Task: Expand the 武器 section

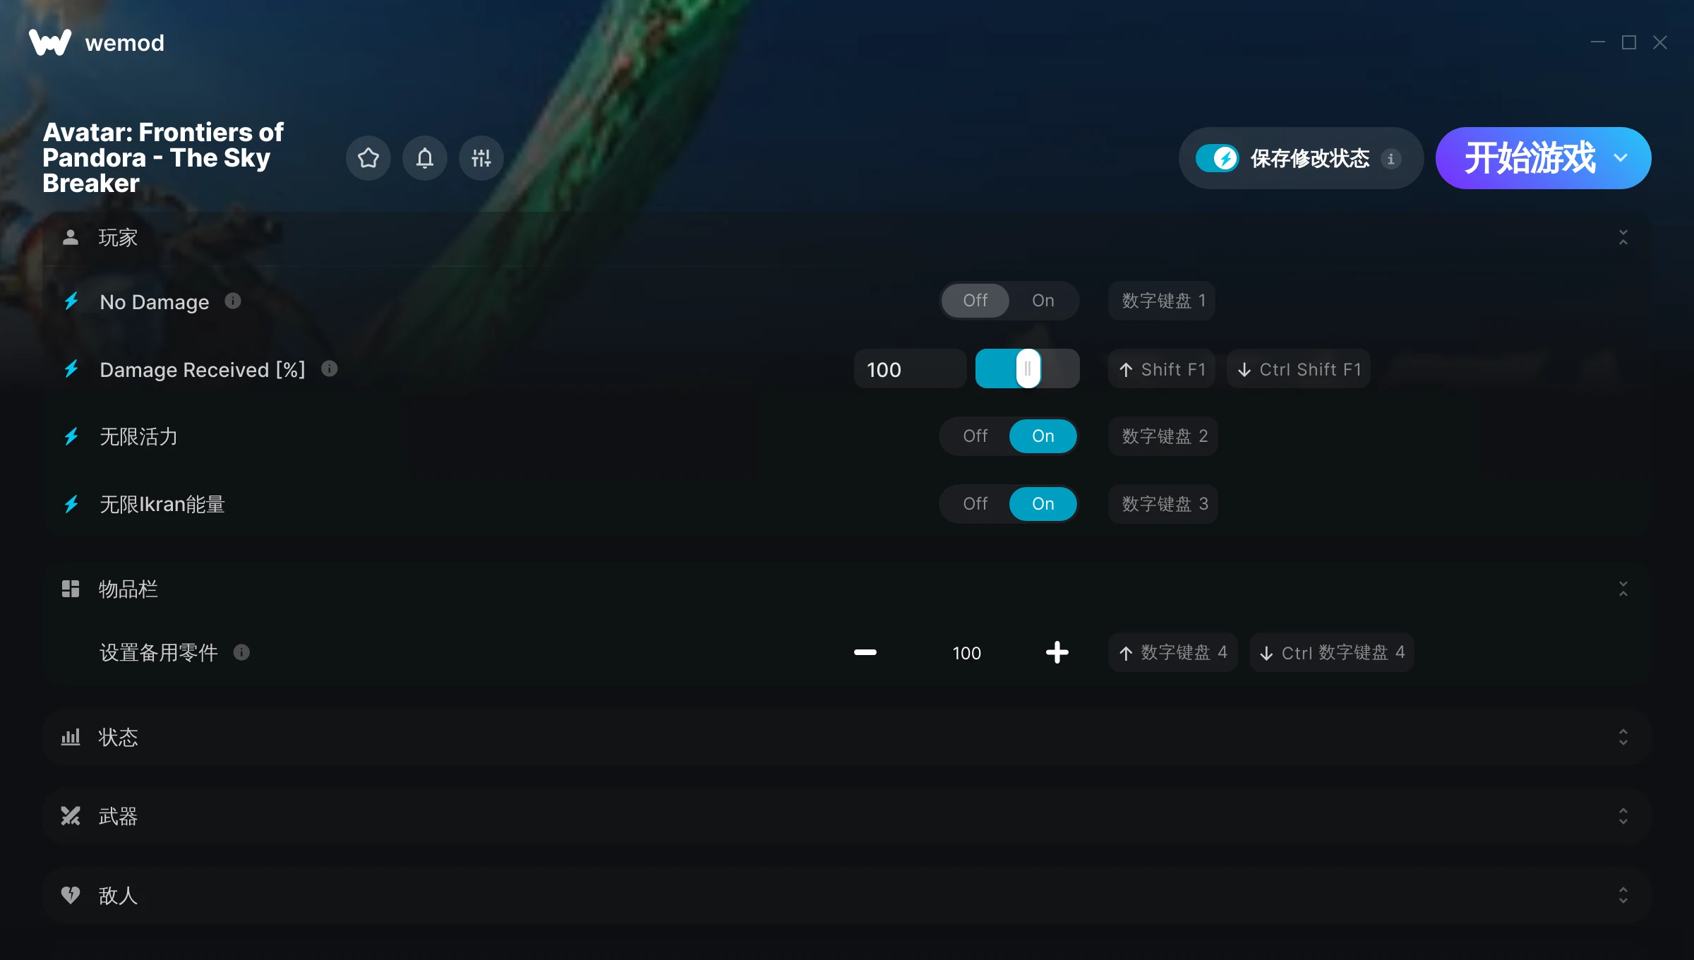Action: 847,816
